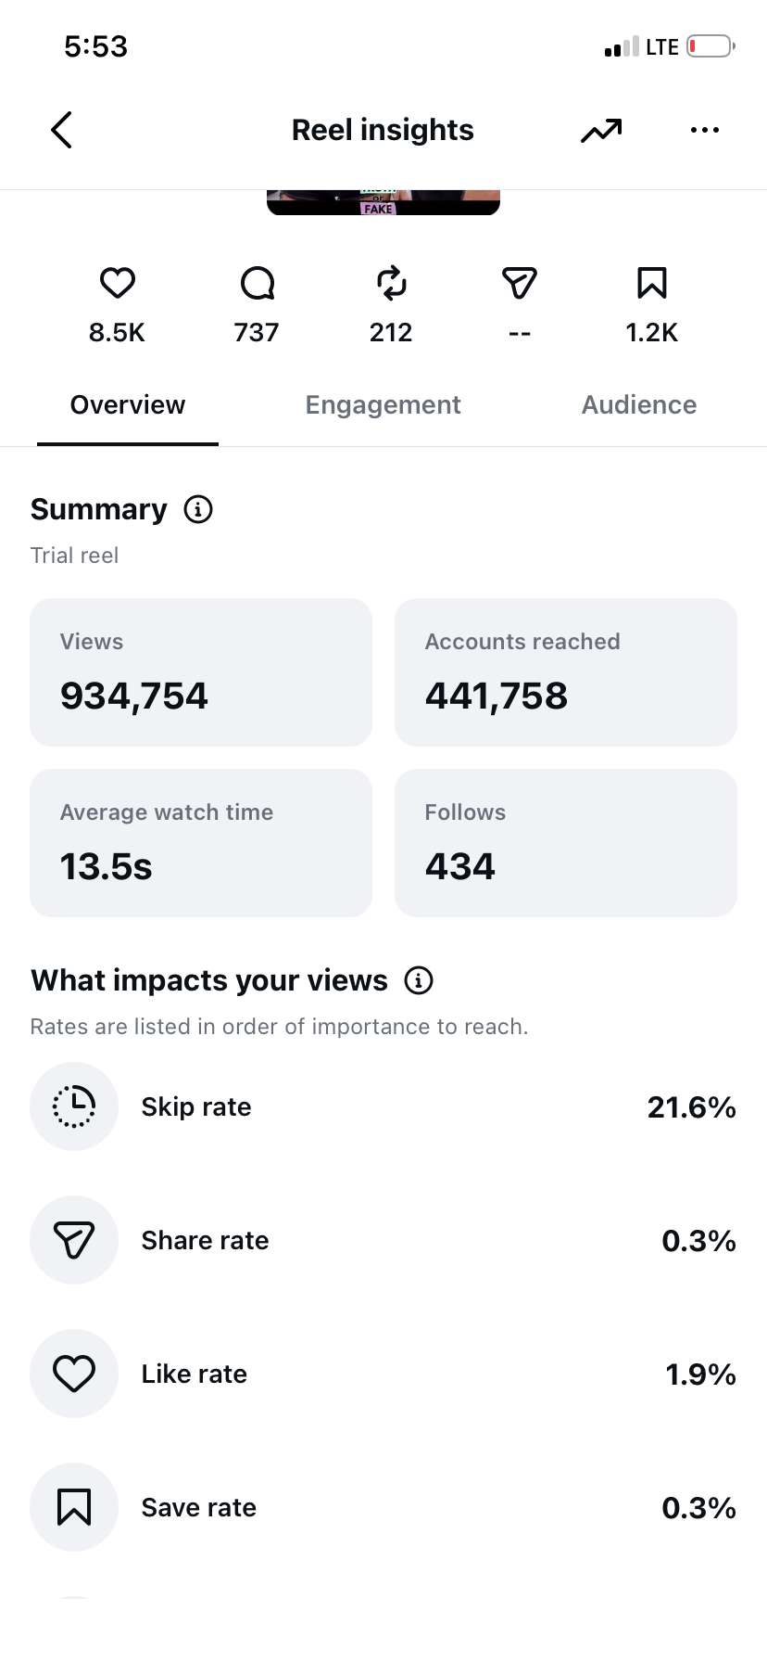
Task: Tap the status bar clock 5:53
Action: coord(95,46)
